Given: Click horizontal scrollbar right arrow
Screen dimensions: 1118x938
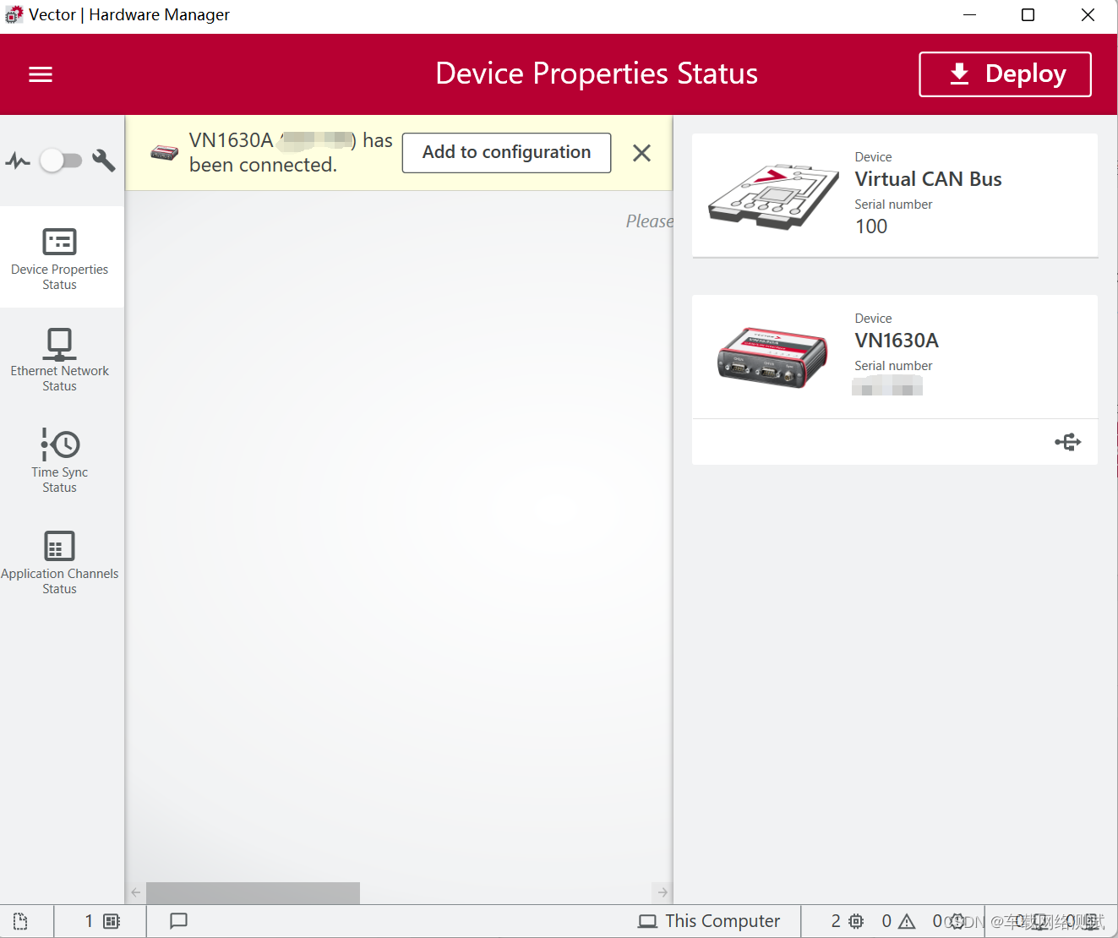Looking at the screenshot, I should [x=663, y=892].
